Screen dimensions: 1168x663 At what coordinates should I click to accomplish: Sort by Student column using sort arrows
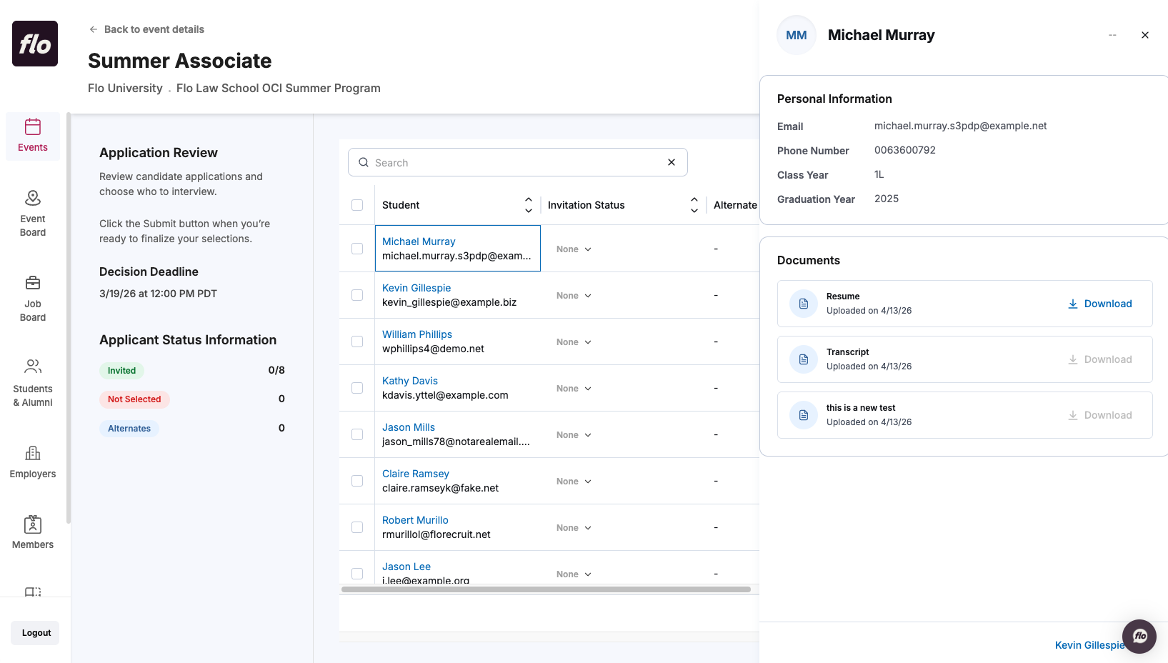[529, 205]
